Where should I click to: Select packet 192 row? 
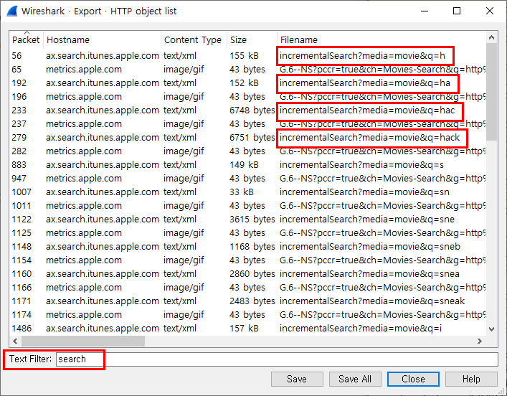[247, 82]
